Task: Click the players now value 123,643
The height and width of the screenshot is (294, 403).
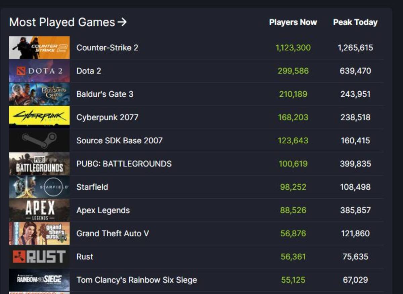Action: point(293,140)
